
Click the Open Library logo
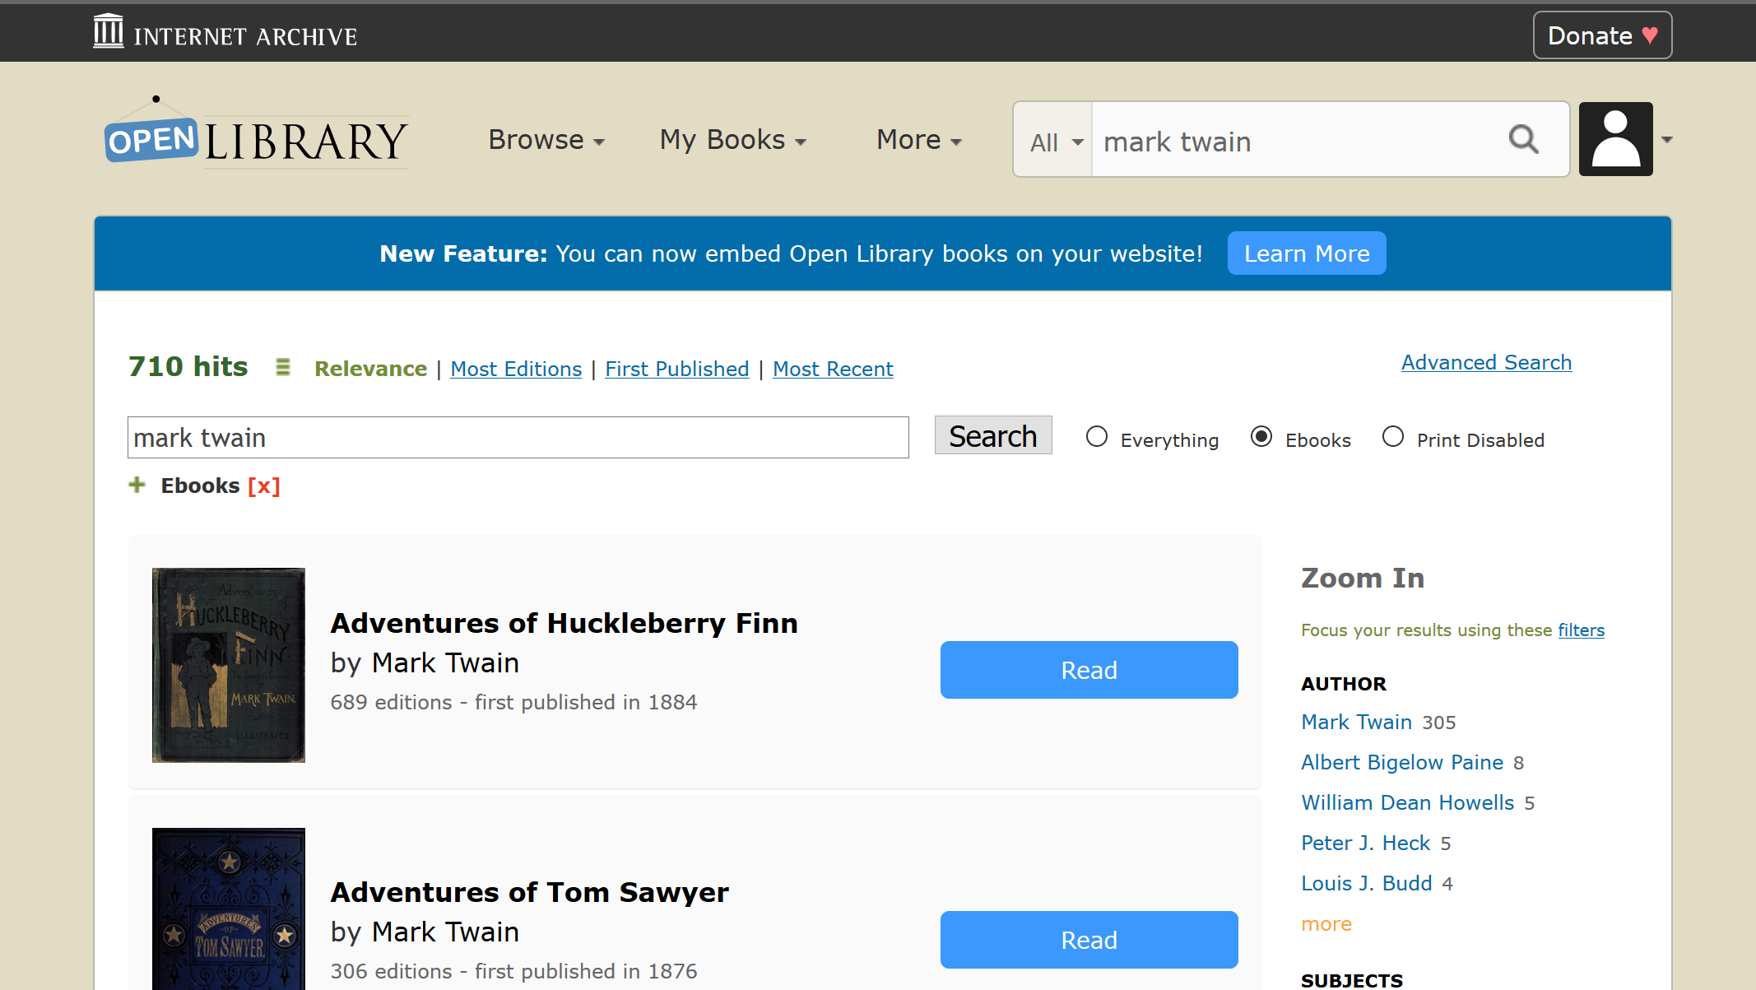[x=255, y=137]
